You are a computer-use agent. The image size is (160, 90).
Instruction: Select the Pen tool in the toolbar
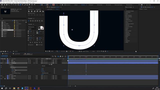[x=20, y=5]
